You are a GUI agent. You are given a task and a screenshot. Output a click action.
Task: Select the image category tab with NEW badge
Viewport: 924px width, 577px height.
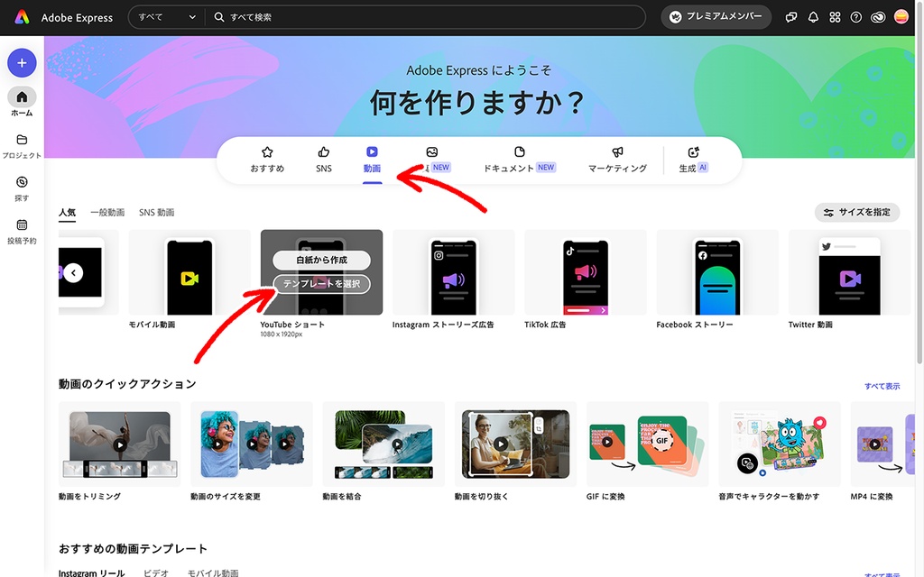[435, 160]
